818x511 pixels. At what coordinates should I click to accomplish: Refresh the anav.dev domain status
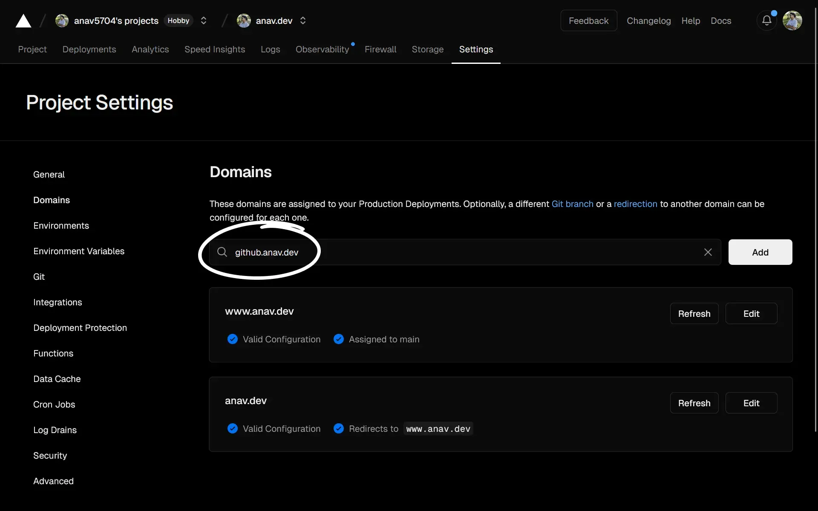coord(694,403)
